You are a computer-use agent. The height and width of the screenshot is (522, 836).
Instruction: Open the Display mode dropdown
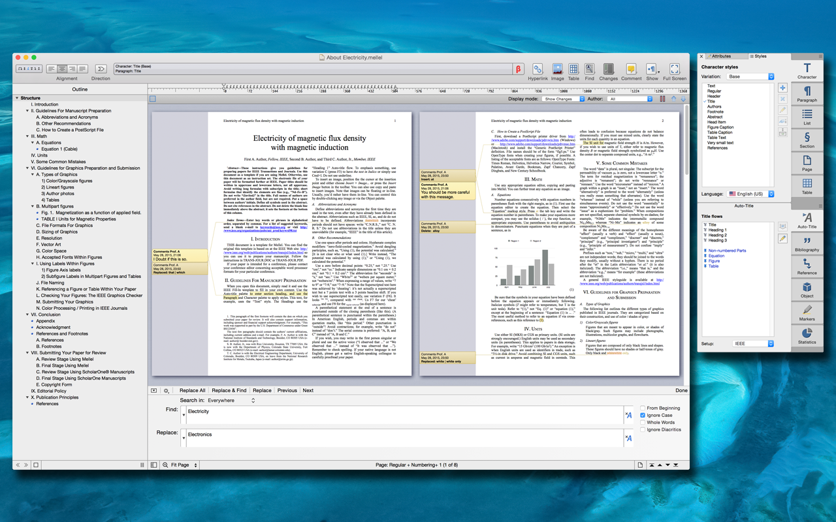(x=562, y=99)
